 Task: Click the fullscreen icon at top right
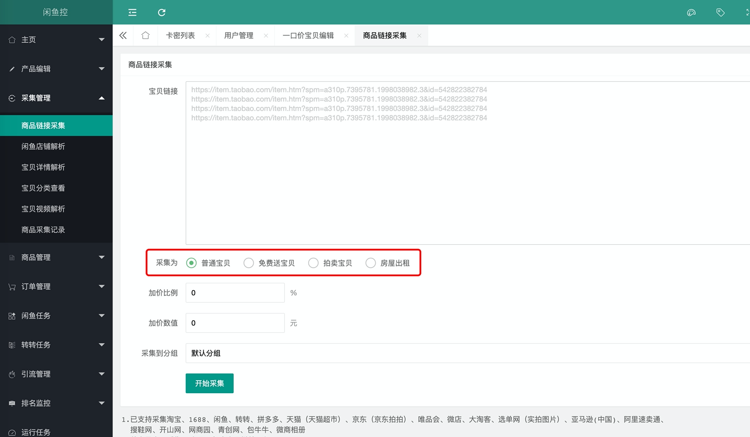(748, 11)
